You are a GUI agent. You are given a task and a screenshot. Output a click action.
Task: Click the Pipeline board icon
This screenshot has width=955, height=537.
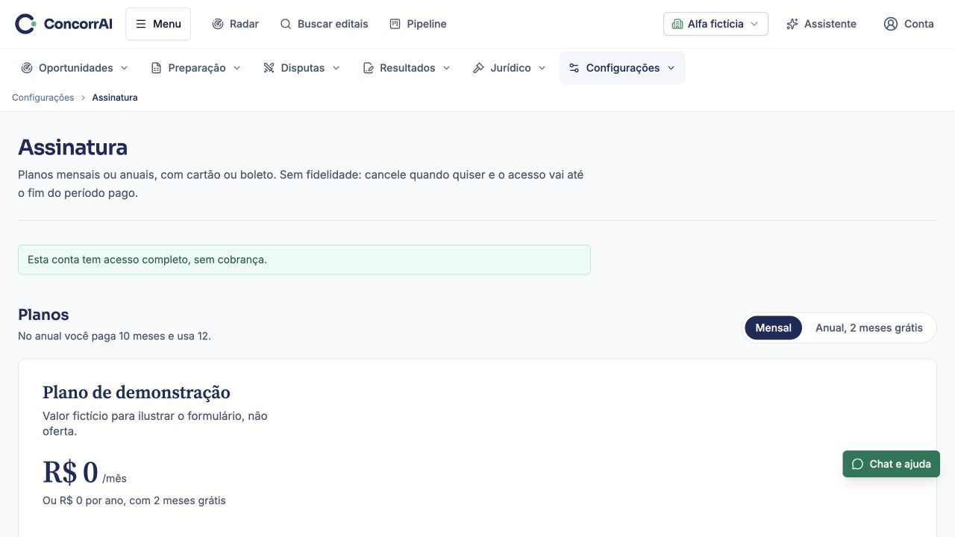(395, 24)
